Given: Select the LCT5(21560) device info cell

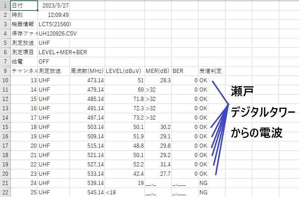Looking at the screenshot, I should (54, 24).
